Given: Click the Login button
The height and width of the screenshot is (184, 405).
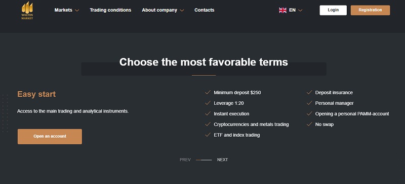Looking at the screenshot, I should click(333, 10).
